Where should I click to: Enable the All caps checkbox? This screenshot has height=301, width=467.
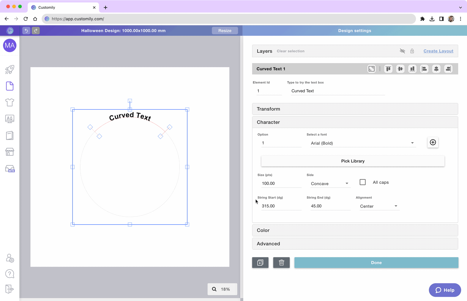tap(363, 182)
